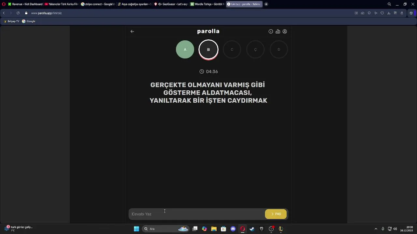417x234 pixels.
Task: Click the yellow PAS button
Action: pyautogui.click(x=276, y=214)
